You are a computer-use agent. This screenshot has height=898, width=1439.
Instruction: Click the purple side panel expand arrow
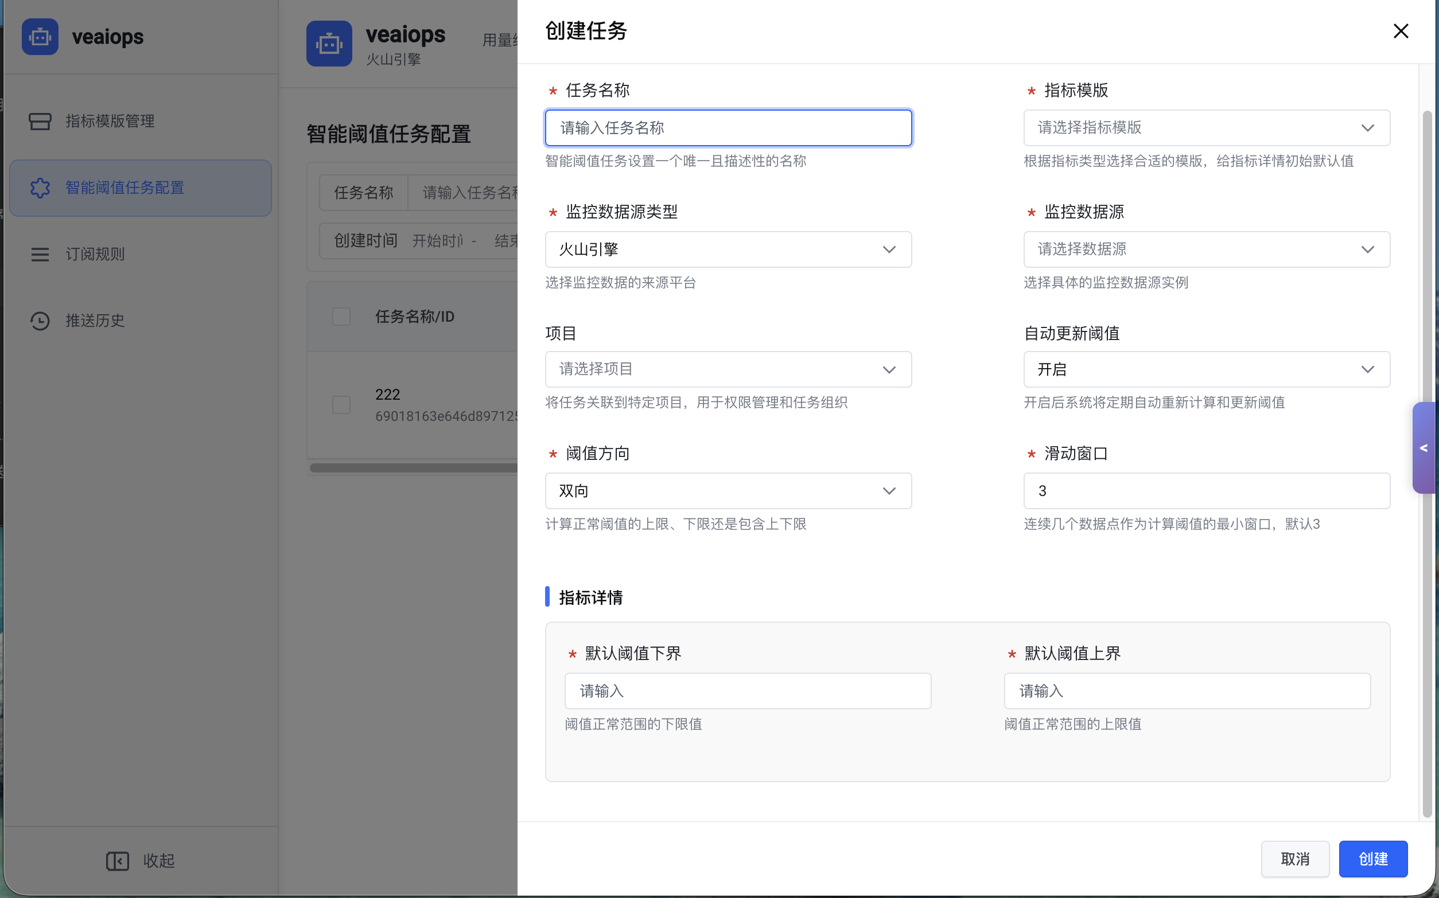click(1424, 448)
